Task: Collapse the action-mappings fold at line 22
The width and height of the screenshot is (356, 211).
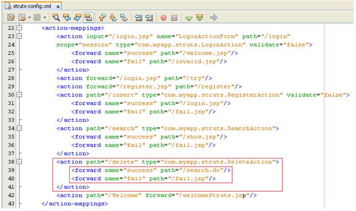Action: (x=19, y=27)
